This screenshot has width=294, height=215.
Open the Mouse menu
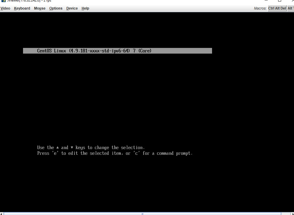[39, 8]
